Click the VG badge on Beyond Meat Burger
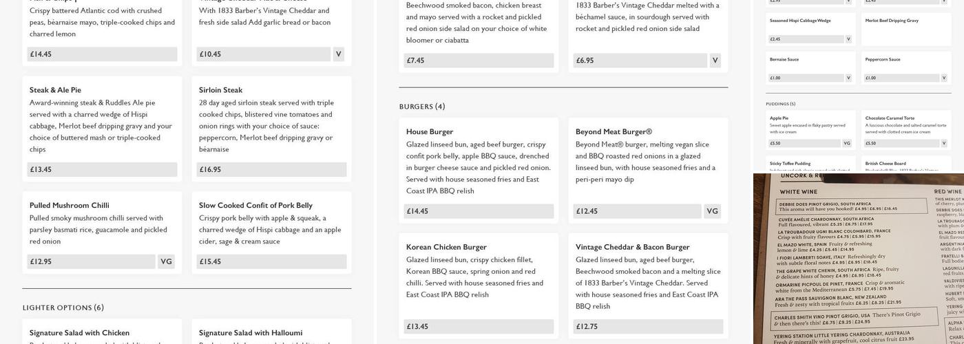The width and height of the screenshot is (964, 344). pos(712,211)
